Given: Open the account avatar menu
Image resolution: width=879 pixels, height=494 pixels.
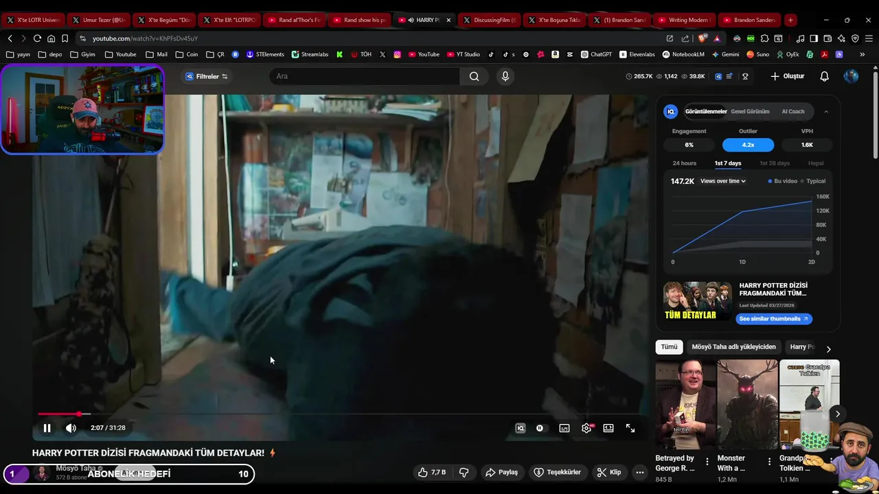Looking at the screenshot, I should tap(851, 76).
